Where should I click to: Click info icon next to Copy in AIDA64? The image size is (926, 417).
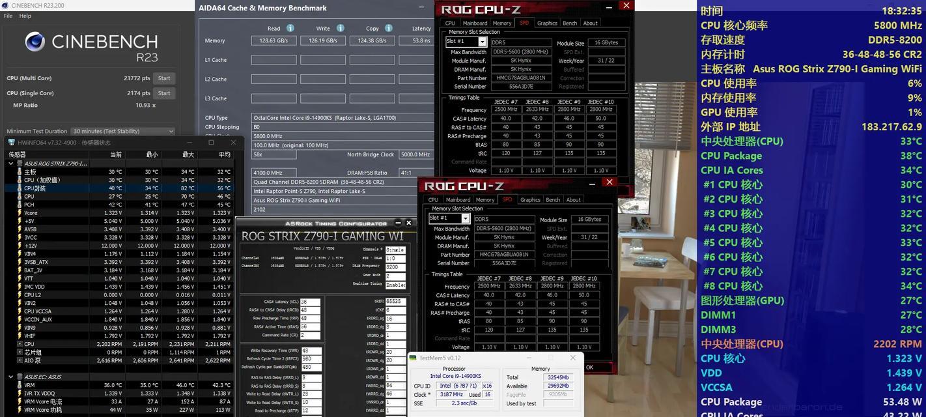(389, 28)
